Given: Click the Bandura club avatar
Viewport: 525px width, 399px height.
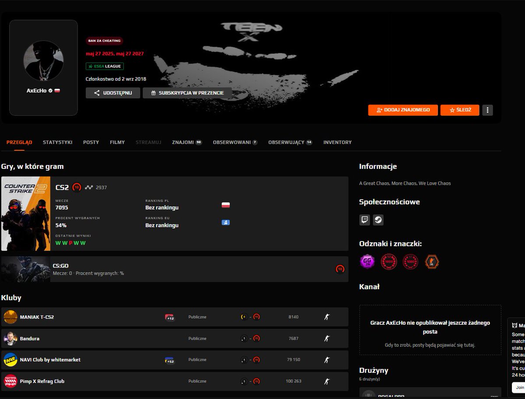Looking at the screenshot, I should pos(10,338).
